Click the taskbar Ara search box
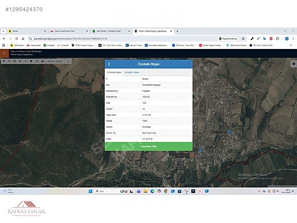 106,191
